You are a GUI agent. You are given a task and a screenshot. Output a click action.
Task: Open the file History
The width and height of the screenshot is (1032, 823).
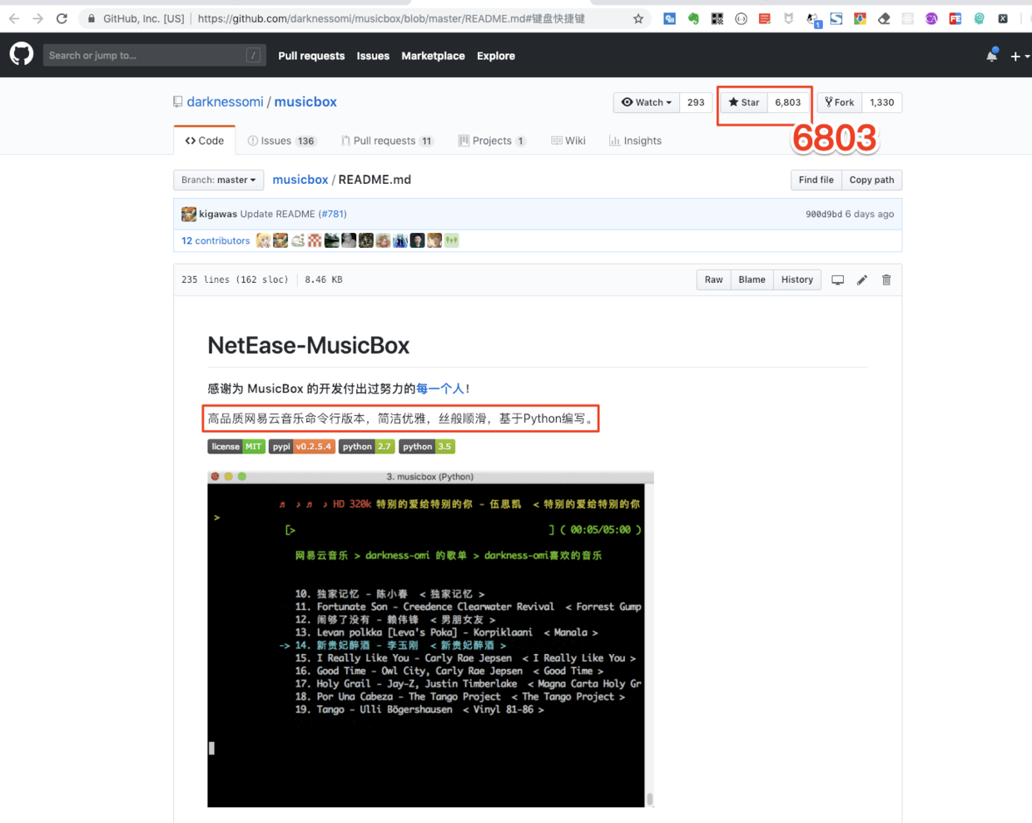pyautogui.click(x=796, y=280)
